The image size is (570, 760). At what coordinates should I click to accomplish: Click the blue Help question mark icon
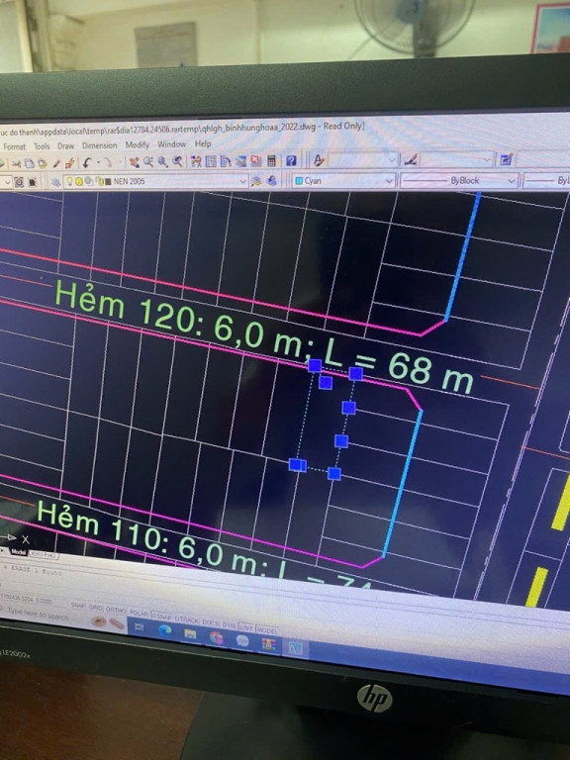[x=291, y=160]
